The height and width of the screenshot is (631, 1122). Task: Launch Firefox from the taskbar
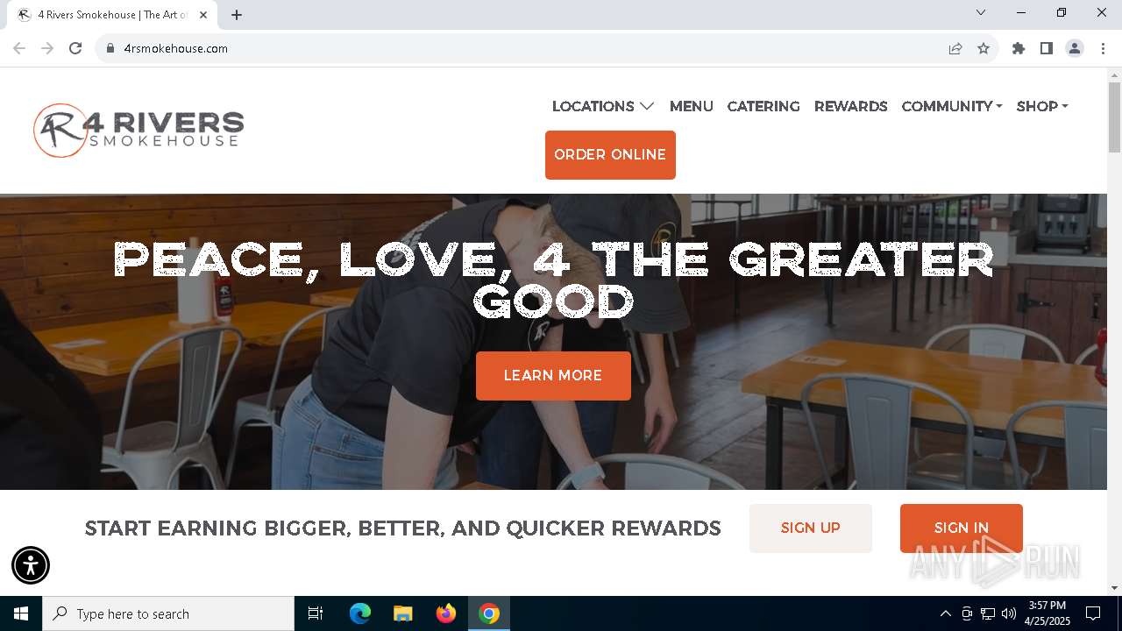[446, 613]
